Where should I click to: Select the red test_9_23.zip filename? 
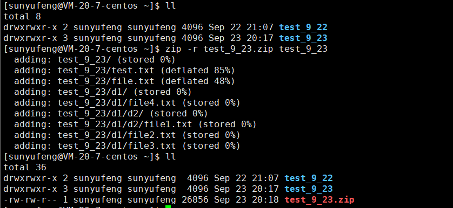point(319,199)
